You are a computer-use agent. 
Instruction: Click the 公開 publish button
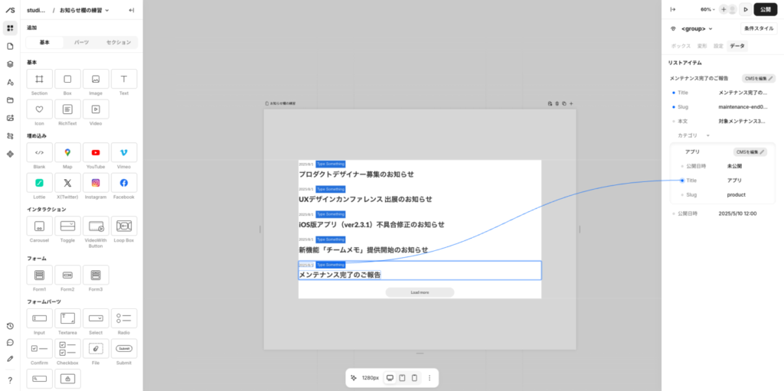766,9
